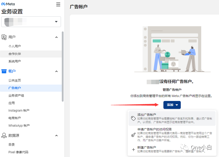Viewport: 219px width, 157px height.
Task: Click the 添加 dropdown button
Action: click(x=172, y=105)
